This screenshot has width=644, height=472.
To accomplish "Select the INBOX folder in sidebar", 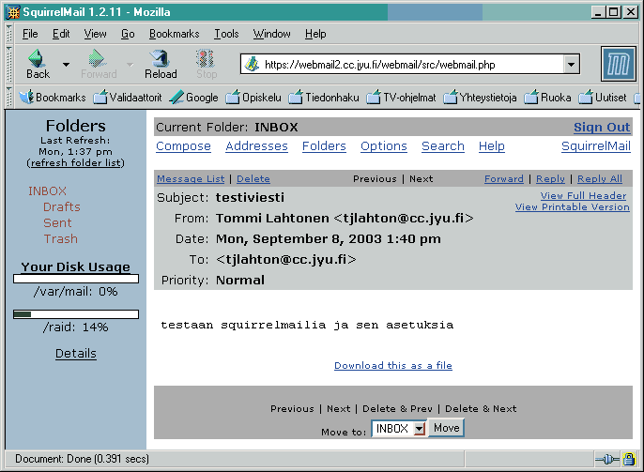I will click(47, 191).
